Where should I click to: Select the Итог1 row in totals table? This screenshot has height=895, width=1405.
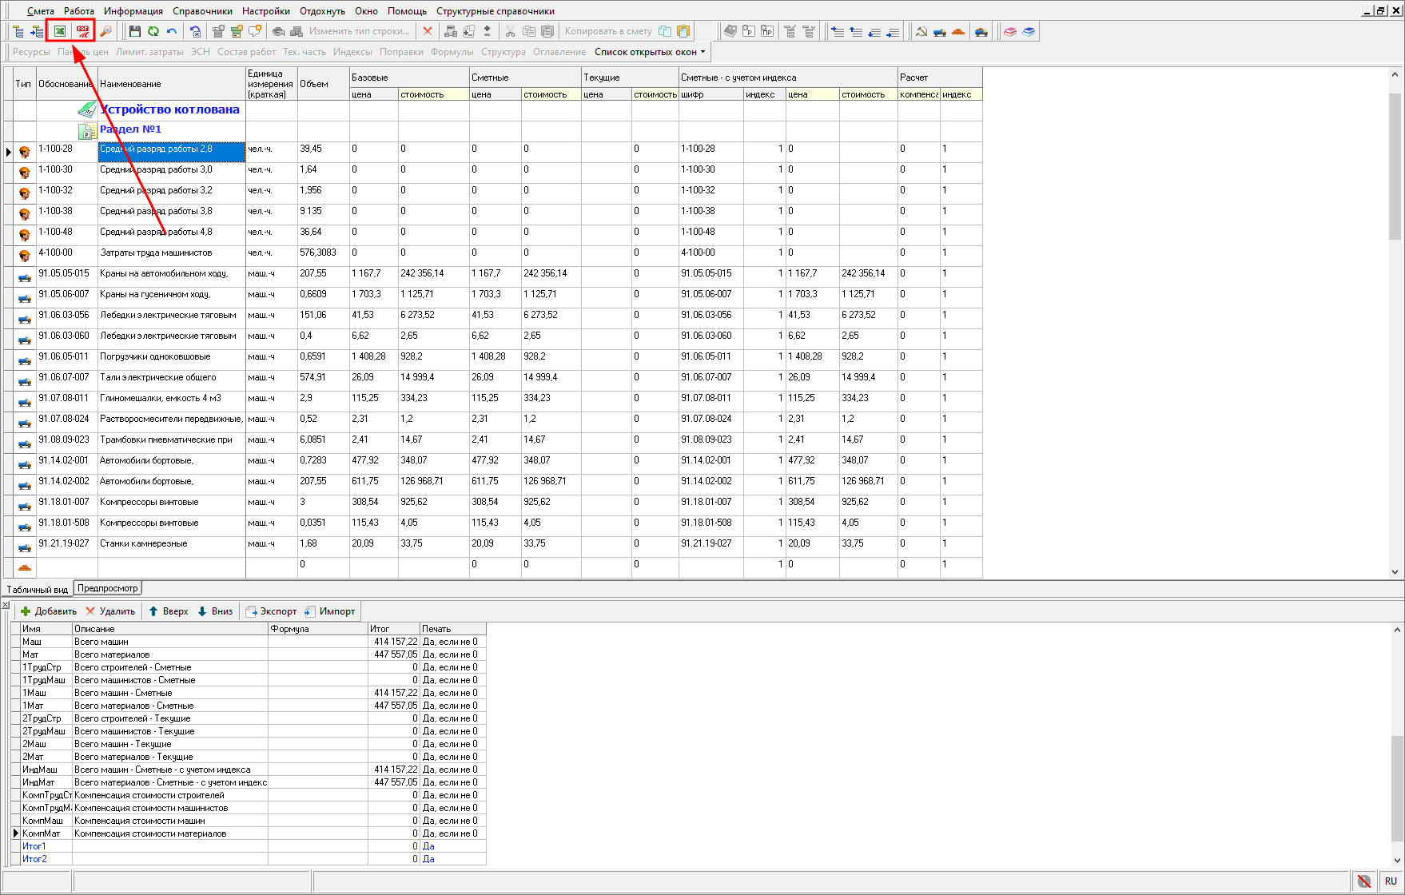[x=34, y=846]
